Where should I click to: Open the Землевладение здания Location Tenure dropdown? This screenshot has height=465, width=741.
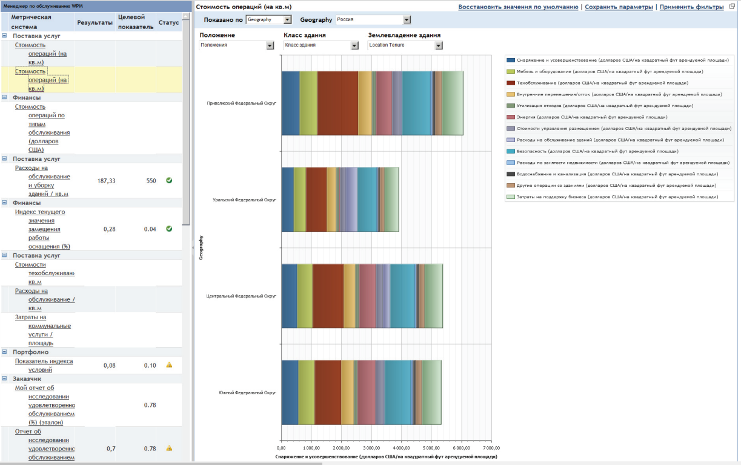(439, 45)
